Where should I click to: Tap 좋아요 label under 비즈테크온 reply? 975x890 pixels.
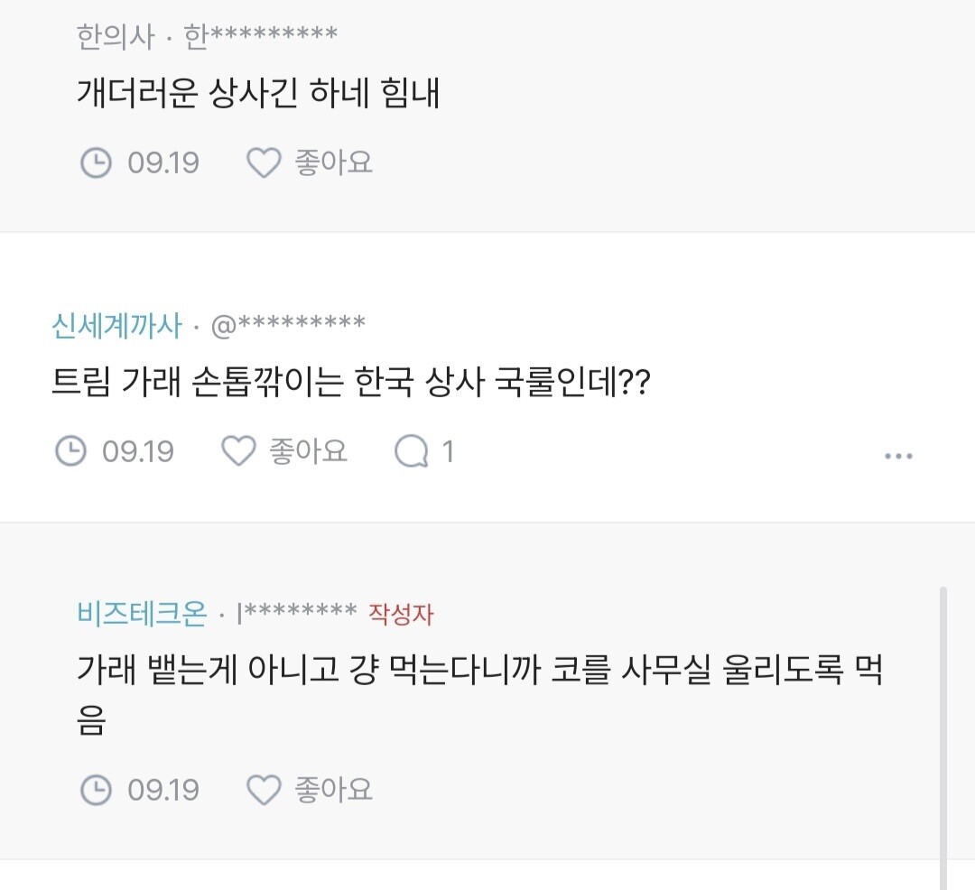334,791
